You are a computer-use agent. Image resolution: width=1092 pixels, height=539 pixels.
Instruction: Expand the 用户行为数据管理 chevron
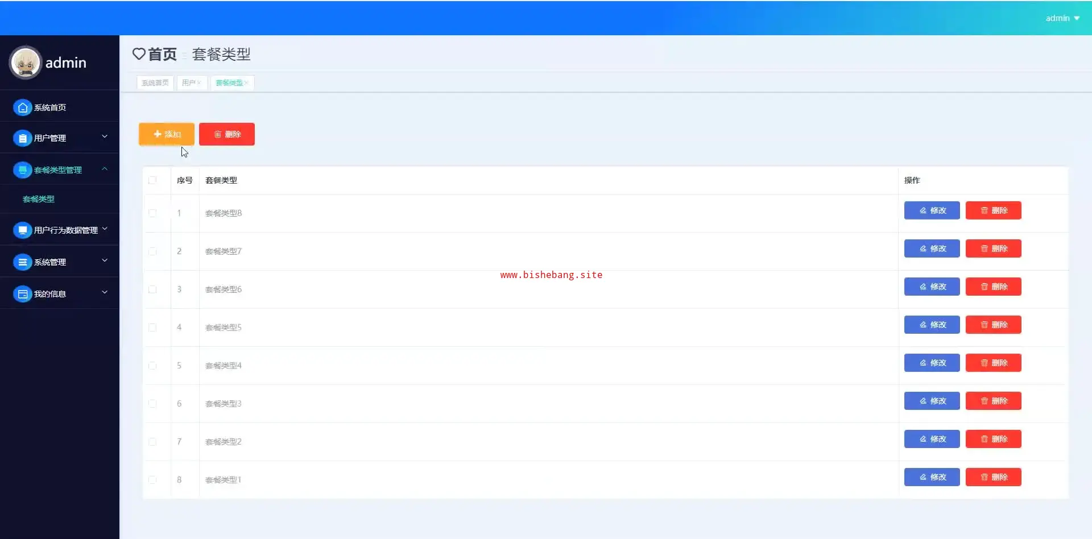105,229
